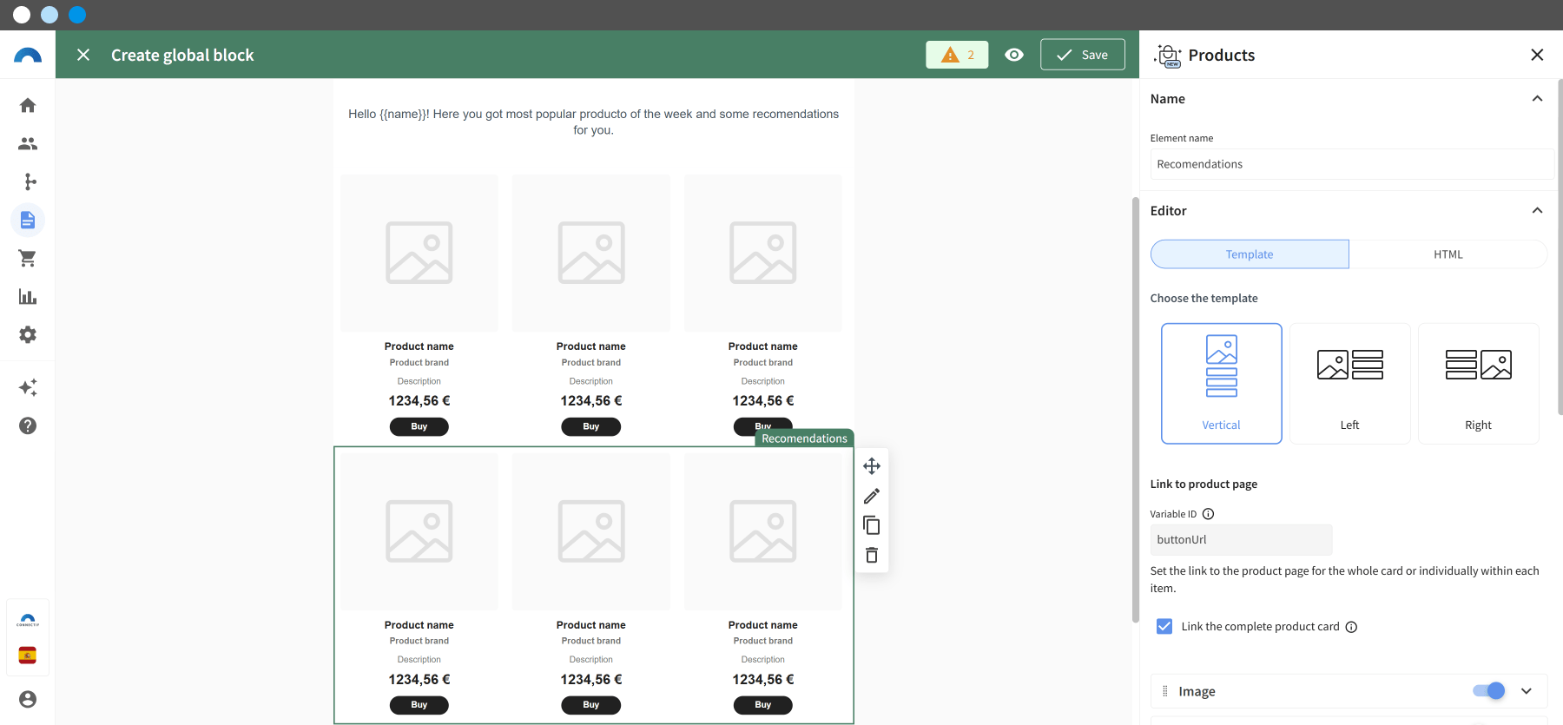Open the warnings indicator showing 2
The height and width of the screenshot is (725, 1563).
point(957,55)
